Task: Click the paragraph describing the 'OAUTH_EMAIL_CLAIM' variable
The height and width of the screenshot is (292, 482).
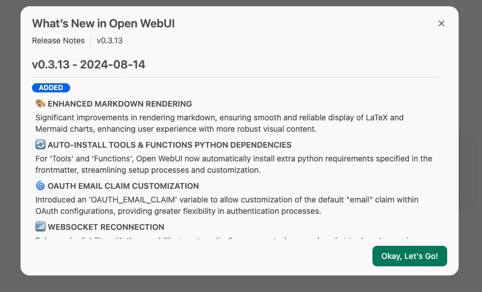Action: [226, 205]
